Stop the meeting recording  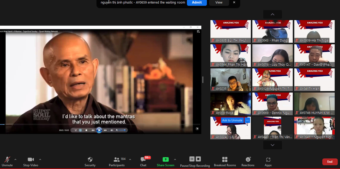(x=198, y=159)
